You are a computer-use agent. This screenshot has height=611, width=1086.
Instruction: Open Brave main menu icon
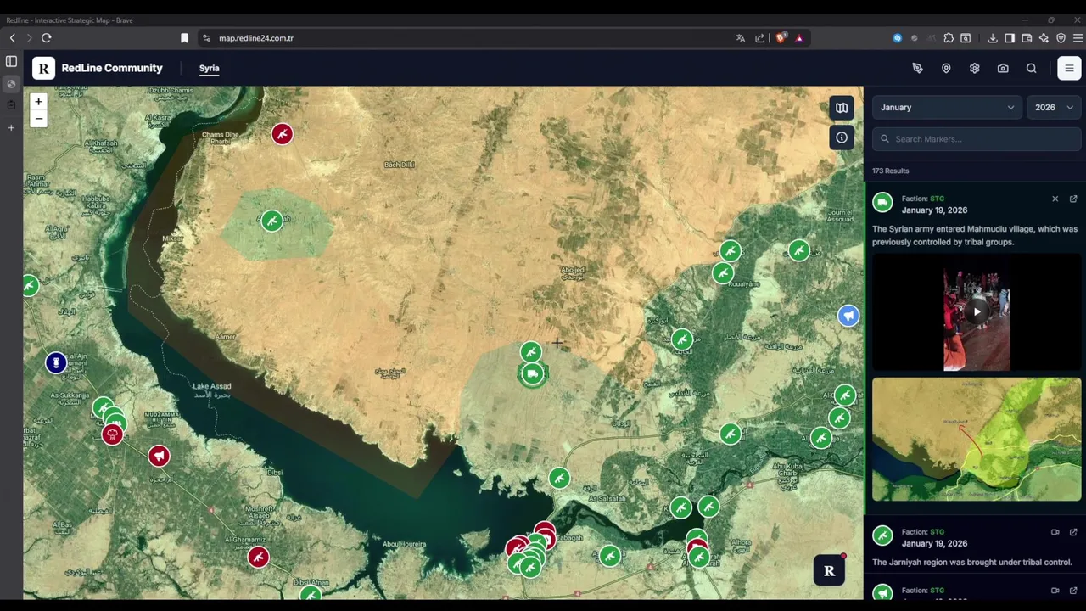[x=1078, y=38]
